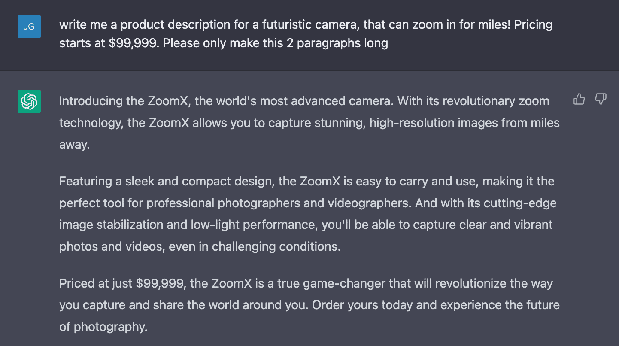Click the words "of photography." ending the response
The height and width of the screenshot is (346, 619).
[x=103, y=327]
